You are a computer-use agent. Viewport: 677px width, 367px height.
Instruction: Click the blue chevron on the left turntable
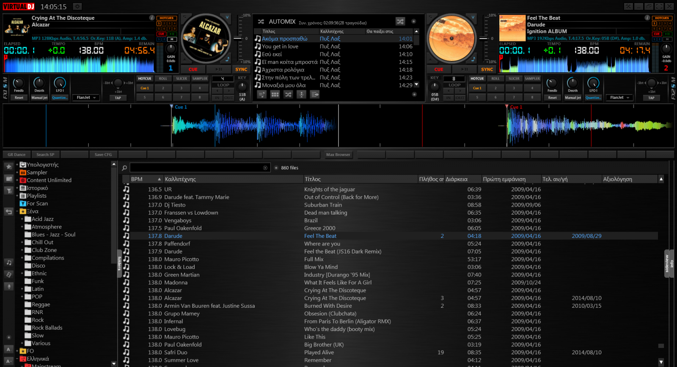pos(227,17)
